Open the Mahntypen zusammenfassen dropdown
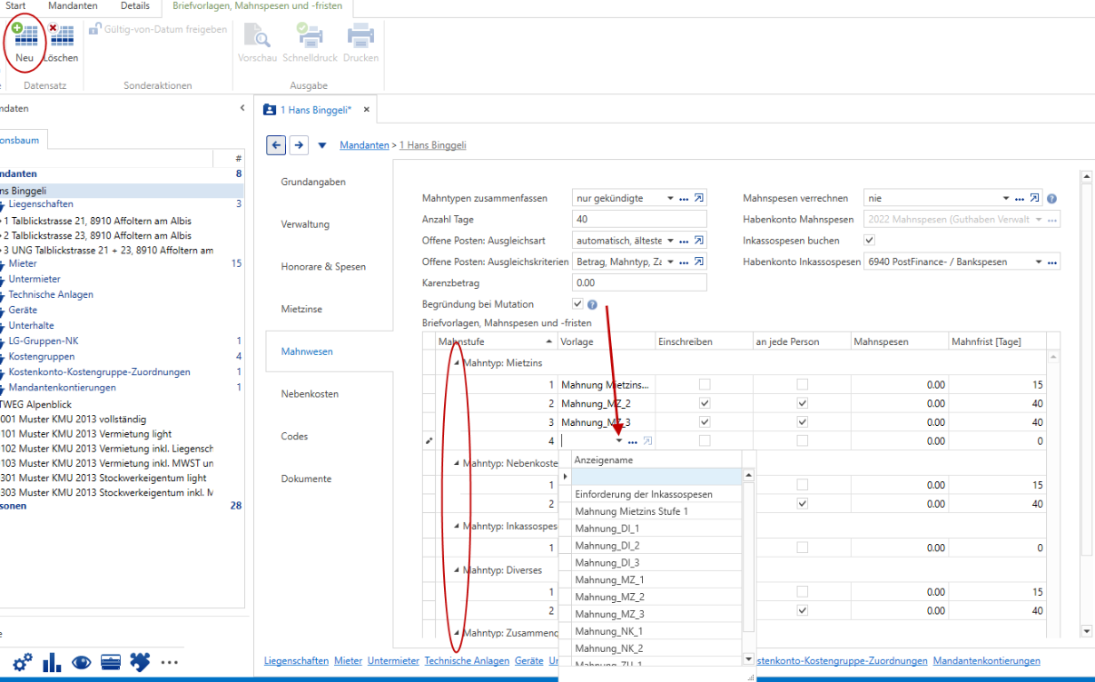The height and width of the screenshot is (682, 1095). click(x=670, y=198)
